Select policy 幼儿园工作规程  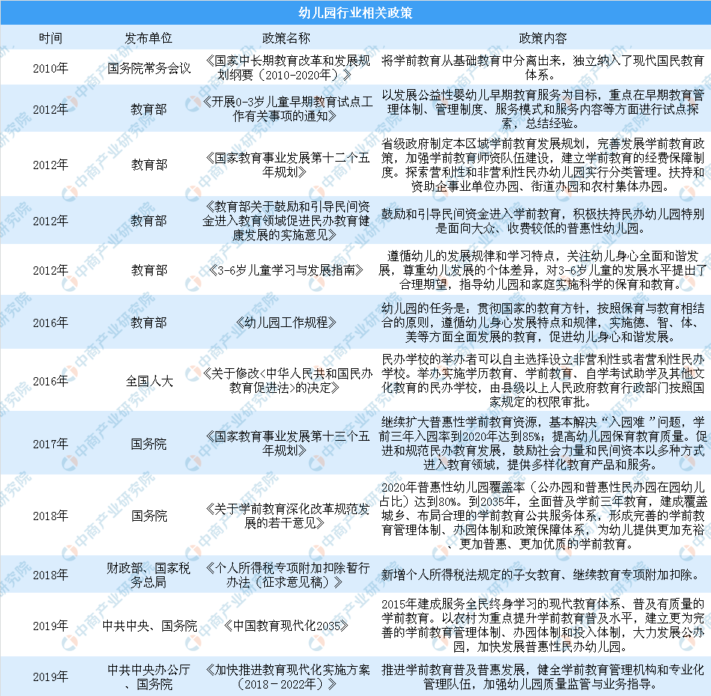[286, 323]
